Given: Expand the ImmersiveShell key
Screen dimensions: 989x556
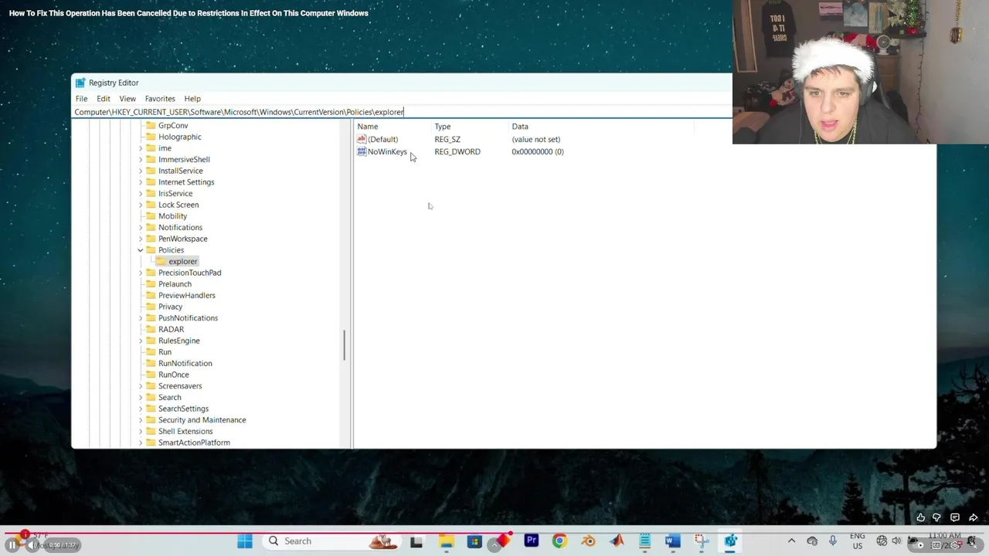Looking at the screenshot, I should (x=141, y=160).
